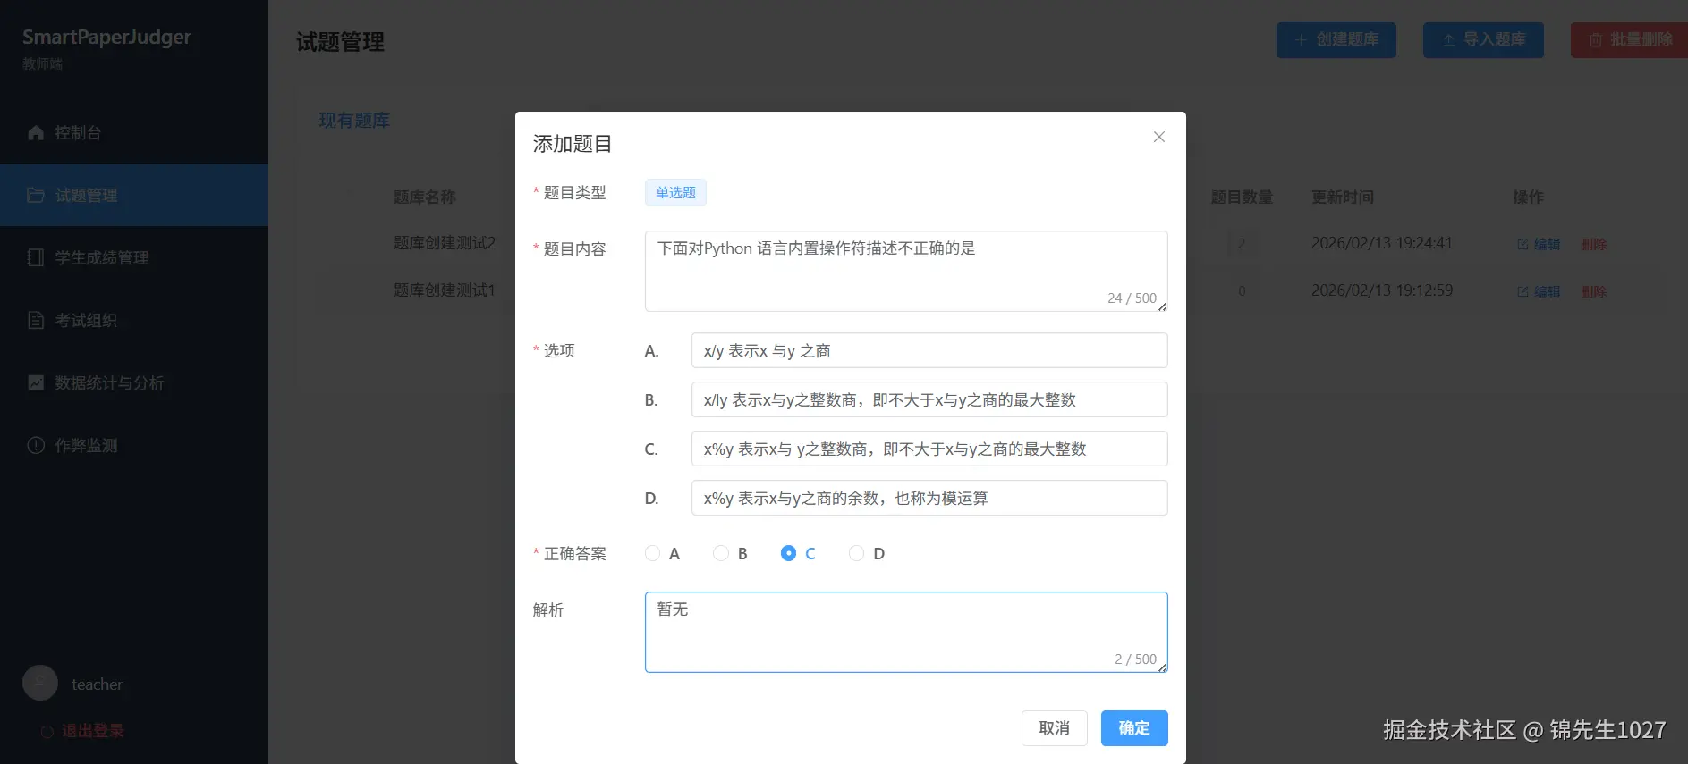Click the 导入题库 button
This screenshot has height=764, width=1688.
(x=1483, y=40)
